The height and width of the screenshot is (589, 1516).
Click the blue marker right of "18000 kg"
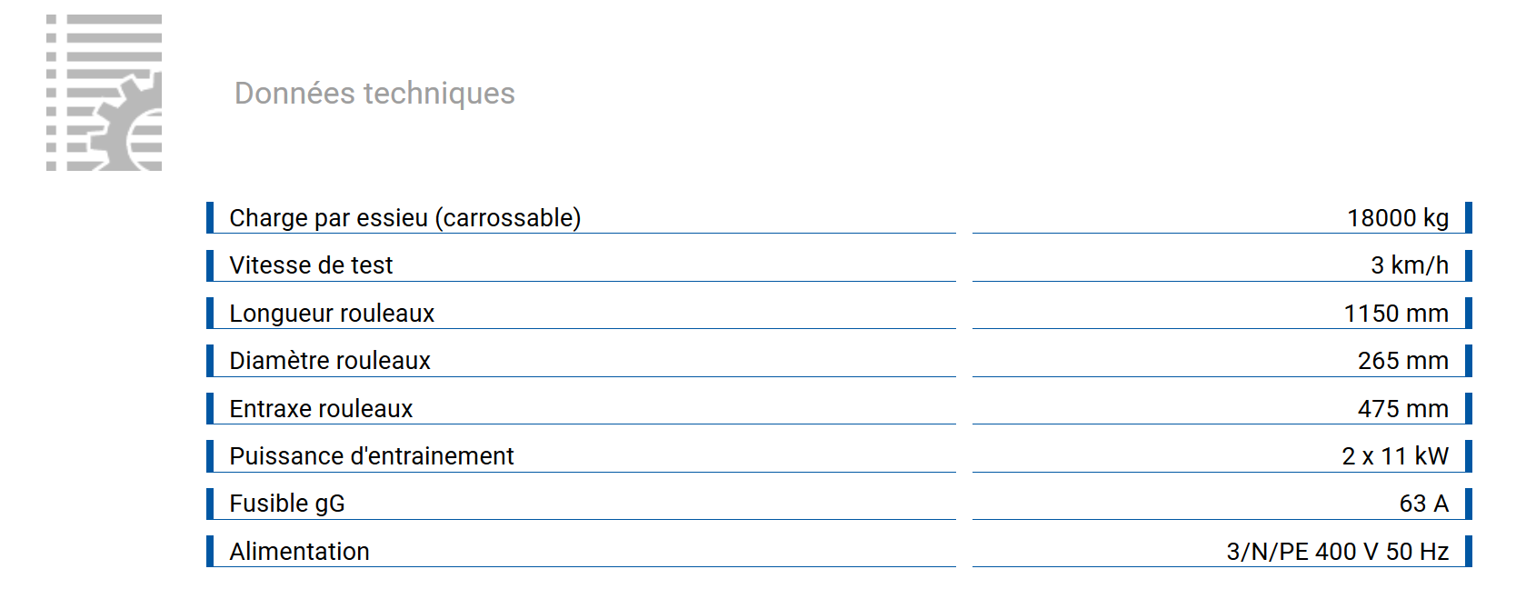click(1468, 218)
